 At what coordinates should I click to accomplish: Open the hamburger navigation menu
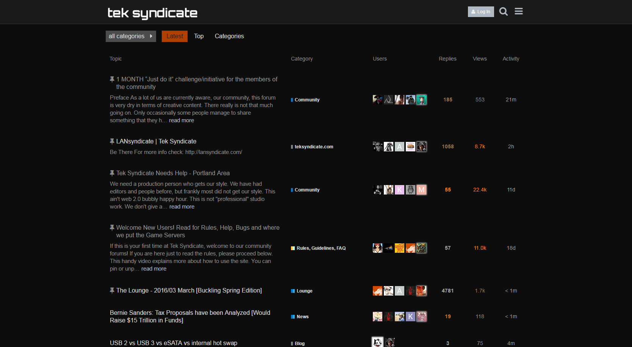pos(519,11)
